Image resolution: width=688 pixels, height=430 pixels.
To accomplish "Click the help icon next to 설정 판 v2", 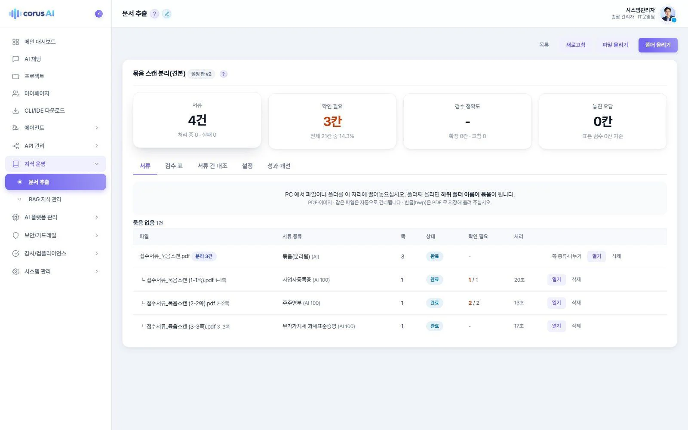I will click(223, 74).
